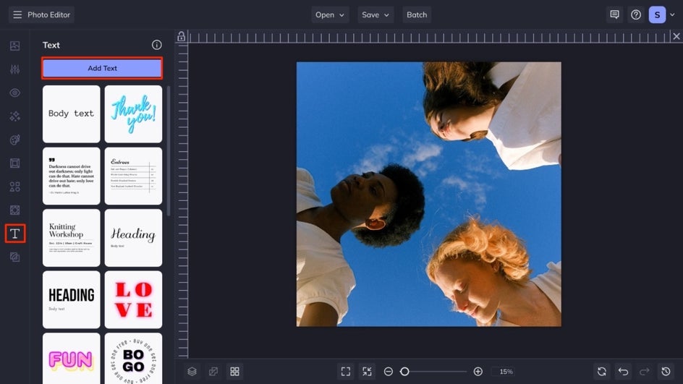Open the sparkle Effects tool
The width and height of the screenshot is (683, 384).
14,116
